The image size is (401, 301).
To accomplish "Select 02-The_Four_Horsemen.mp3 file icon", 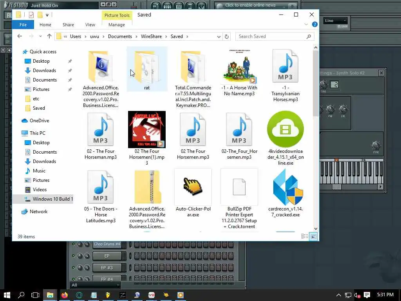I will pos(239,129).
